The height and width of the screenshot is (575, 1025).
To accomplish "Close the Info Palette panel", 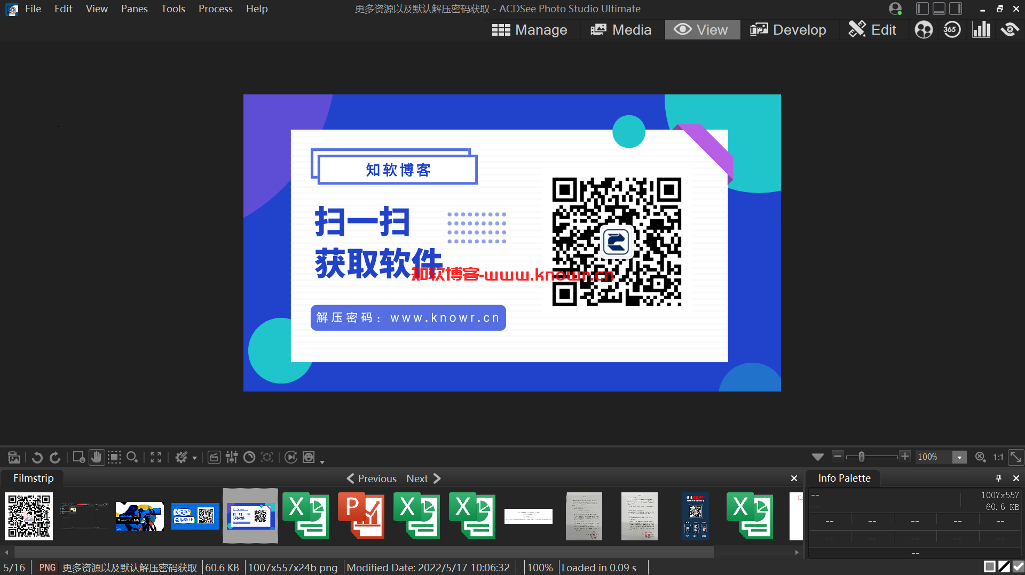I will (1016, 478).
